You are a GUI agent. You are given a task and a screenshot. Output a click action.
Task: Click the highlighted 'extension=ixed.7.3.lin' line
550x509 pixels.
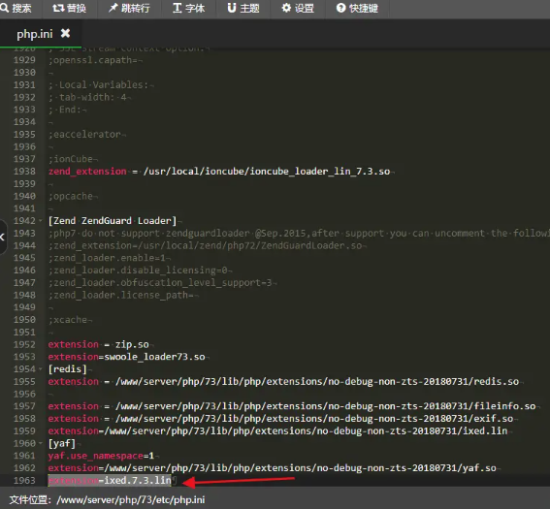tap(110, 480)
